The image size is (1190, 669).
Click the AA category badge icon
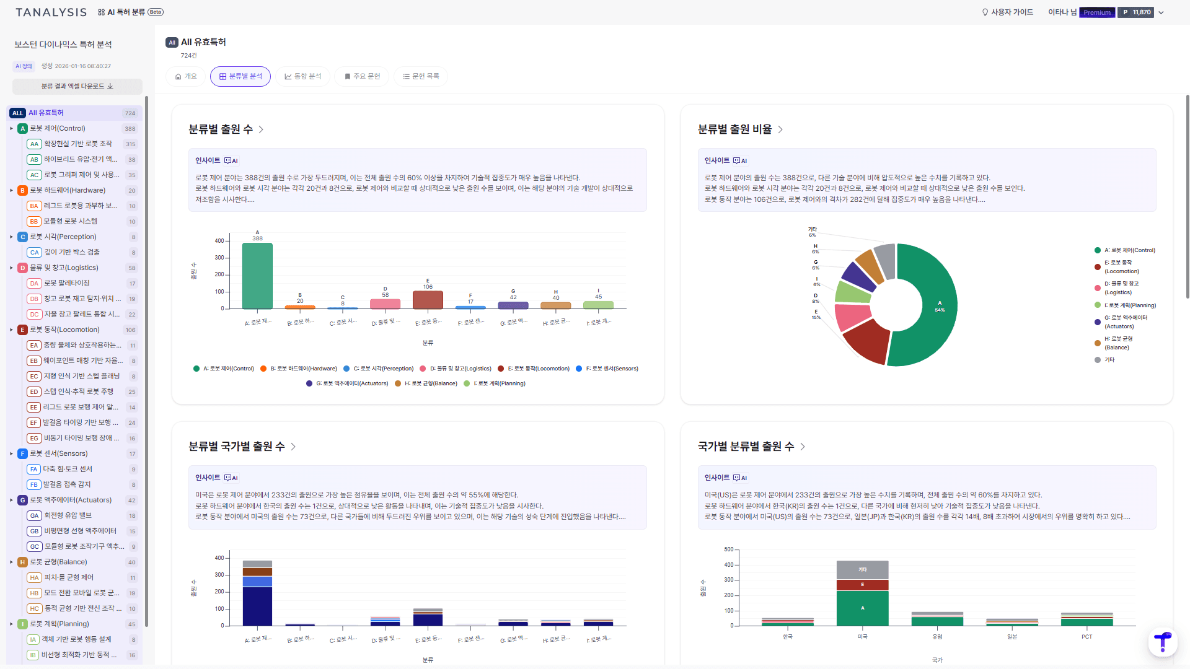pyautogui.click(x=34, y=144)
